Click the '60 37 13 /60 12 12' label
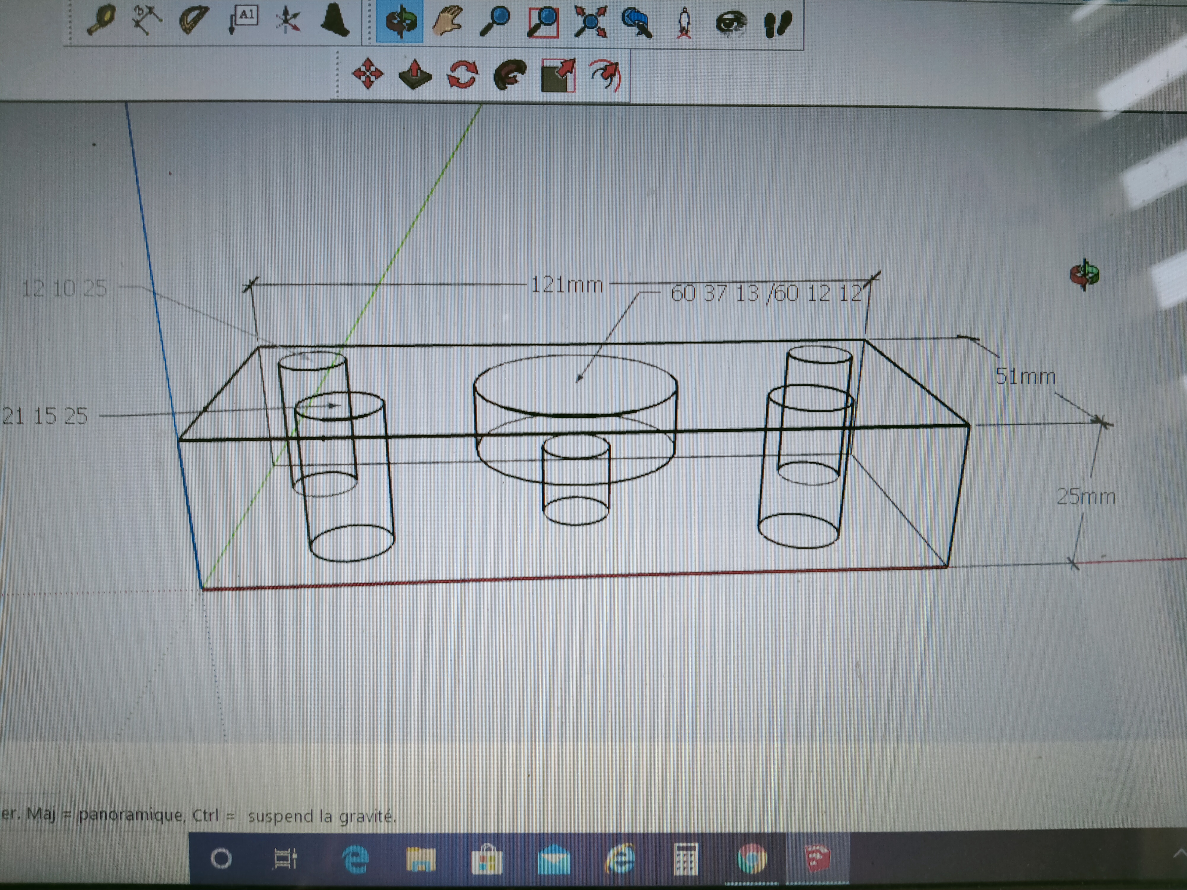The height and width of the screenshot is (890, 1187). [766, 293]
